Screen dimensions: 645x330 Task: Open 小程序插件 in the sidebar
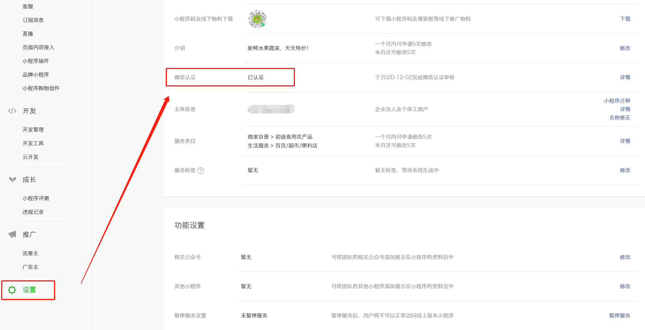pos(36,61)
